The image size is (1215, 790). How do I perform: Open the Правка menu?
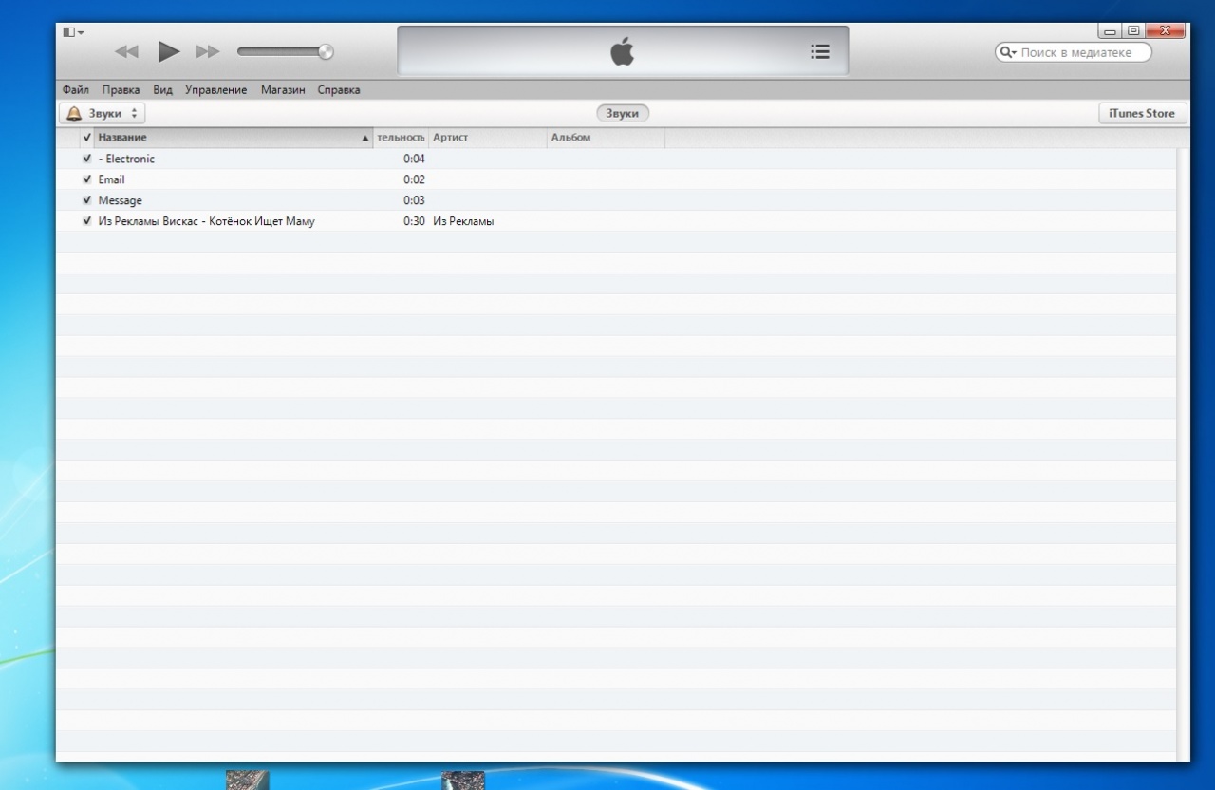click(121, 90)
